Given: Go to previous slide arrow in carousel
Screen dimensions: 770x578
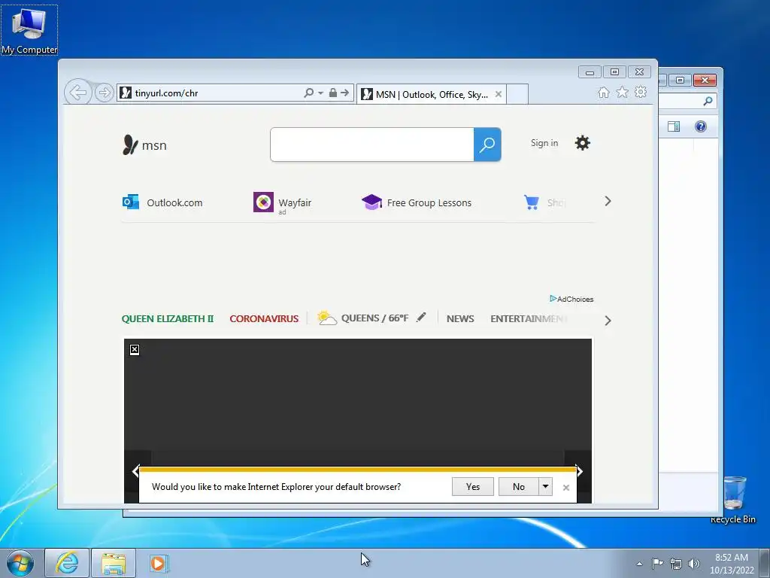Looking at the screenshot, I should pyautogui.click(x=135, y=471).
